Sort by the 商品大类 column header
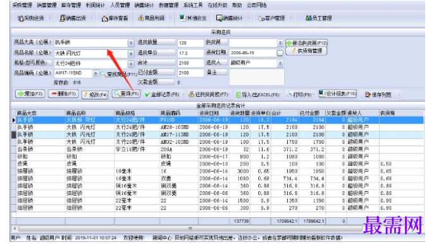Image resolution: width=434 pixels, height=245 pixels. tap(40, 113)
